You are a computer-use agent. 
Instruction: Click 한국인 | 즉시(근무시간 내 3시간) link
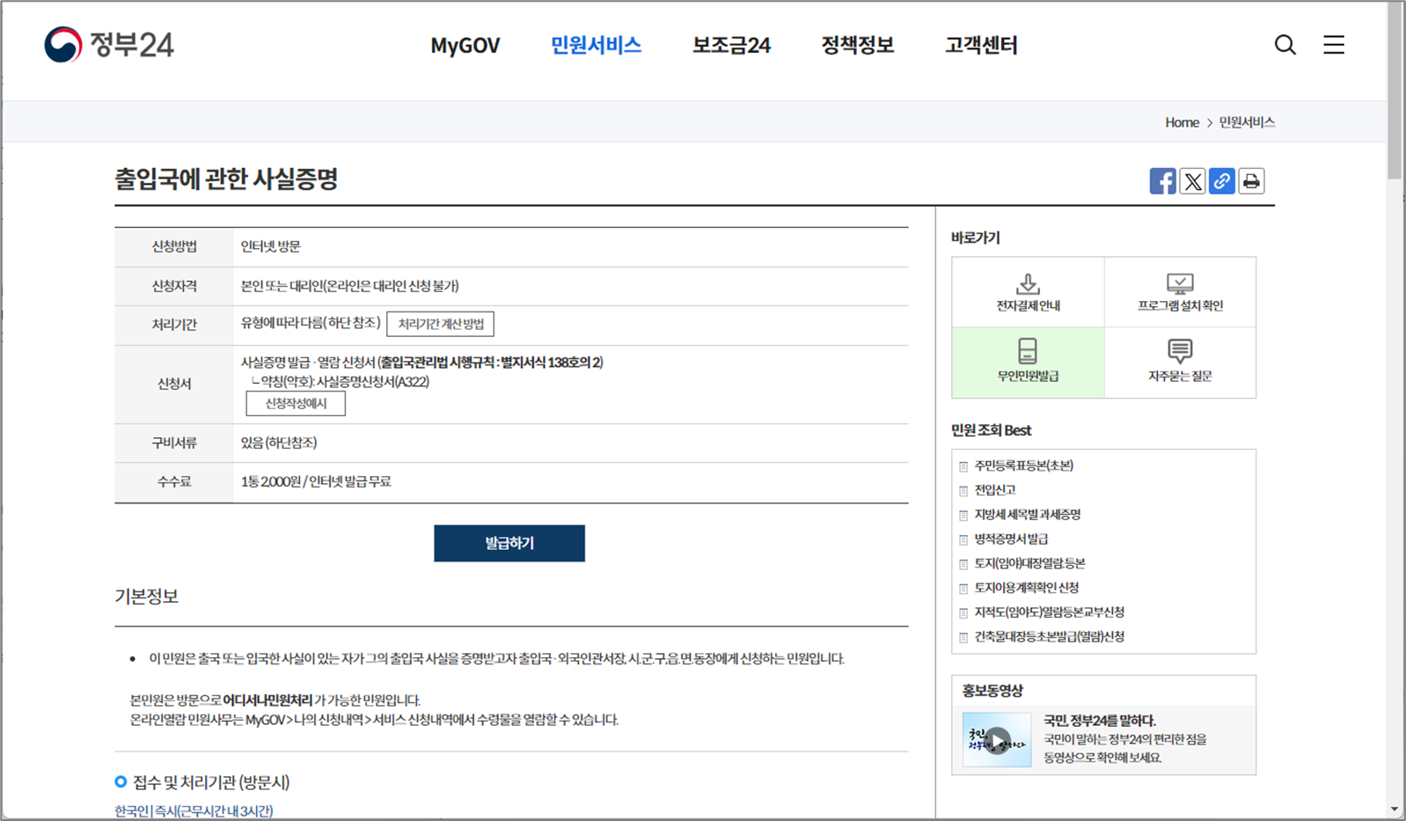pos(194,811)
